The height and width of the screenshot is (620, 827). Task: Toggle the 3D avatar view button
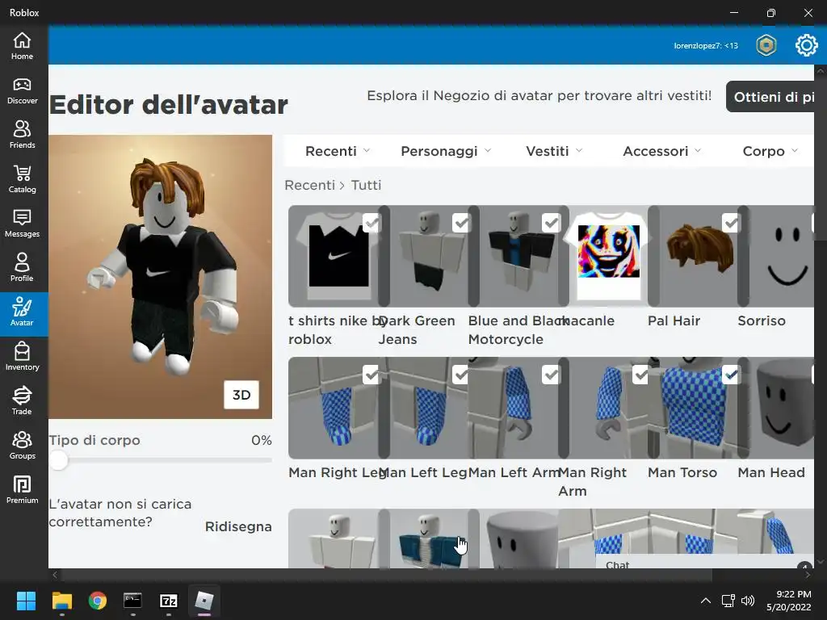(241, 395)
